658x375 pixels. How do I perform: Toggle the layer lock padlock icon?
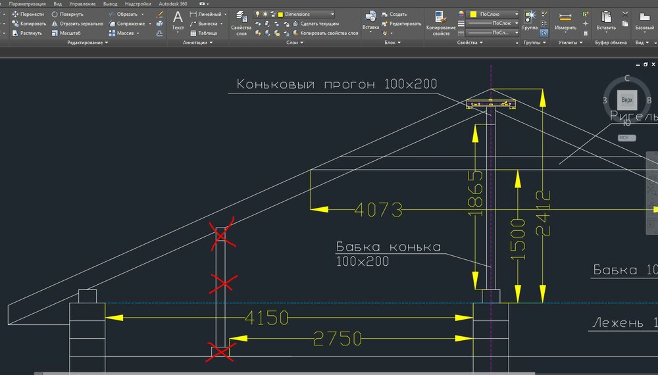(x=273, y=14)
